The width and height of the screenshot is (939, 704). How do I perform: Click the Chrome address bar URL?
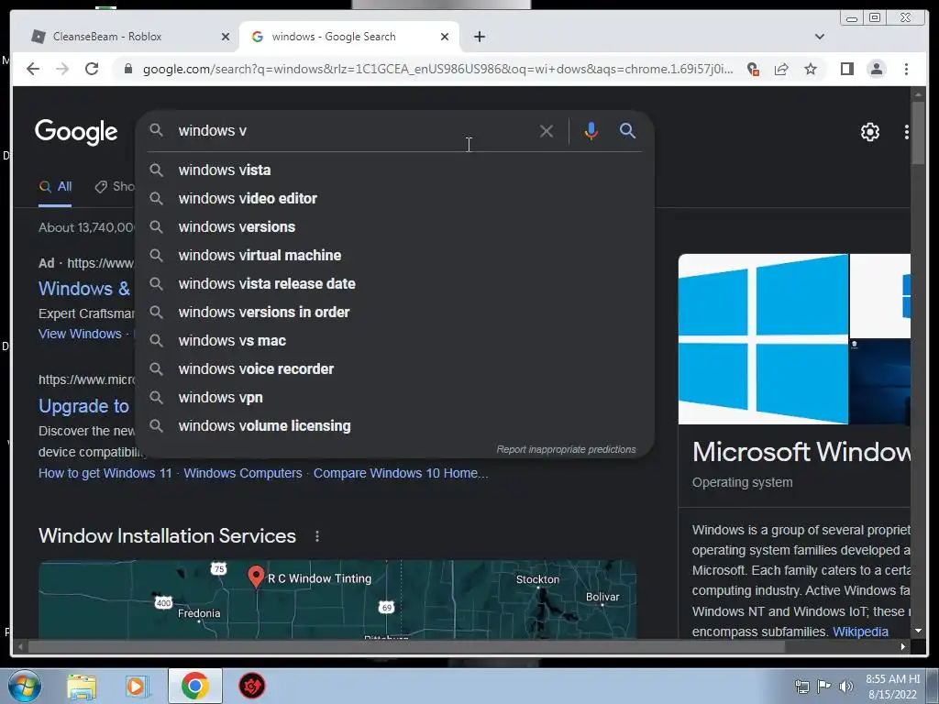click(437, 70)
